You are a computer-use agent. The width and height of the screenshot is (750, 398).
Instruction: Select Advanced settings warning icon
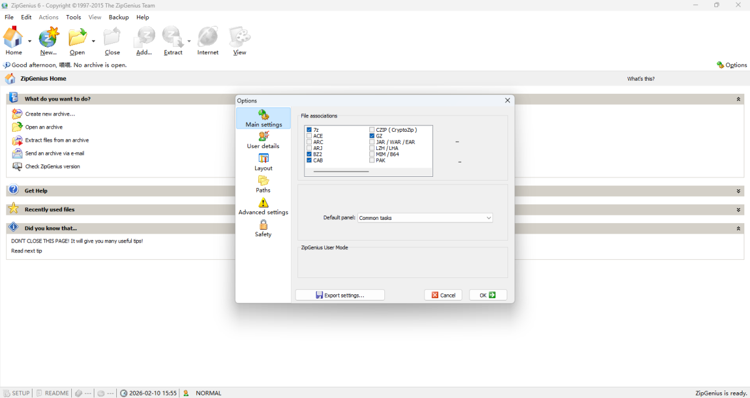[x=263, y=203]
